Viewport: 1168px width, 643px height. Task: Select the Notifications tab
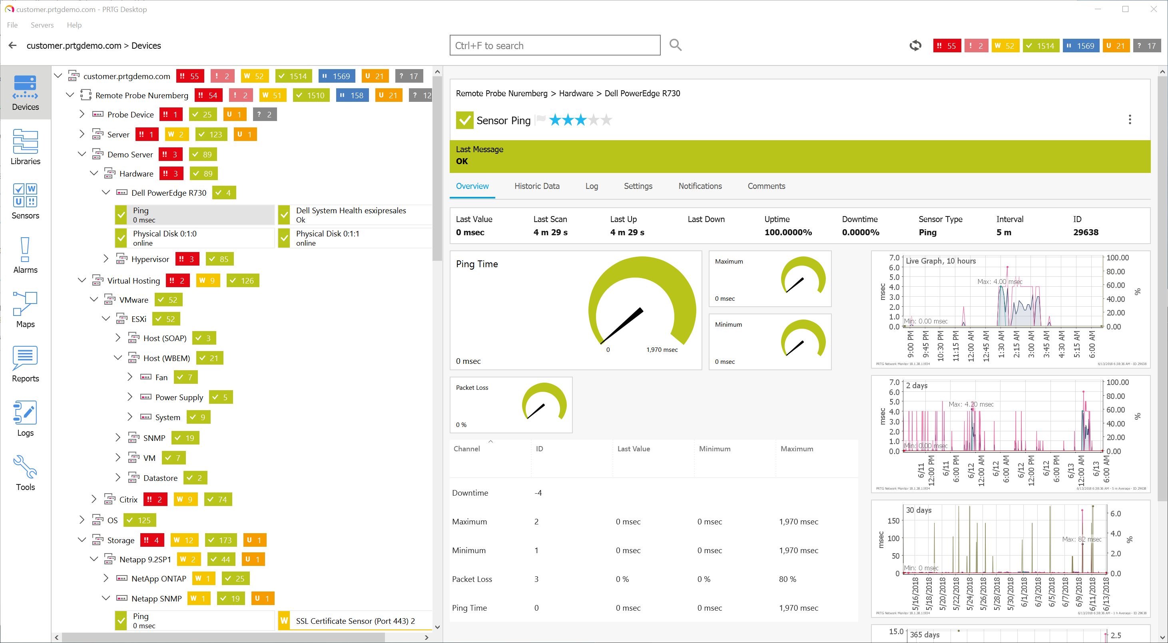pos(700,186)
